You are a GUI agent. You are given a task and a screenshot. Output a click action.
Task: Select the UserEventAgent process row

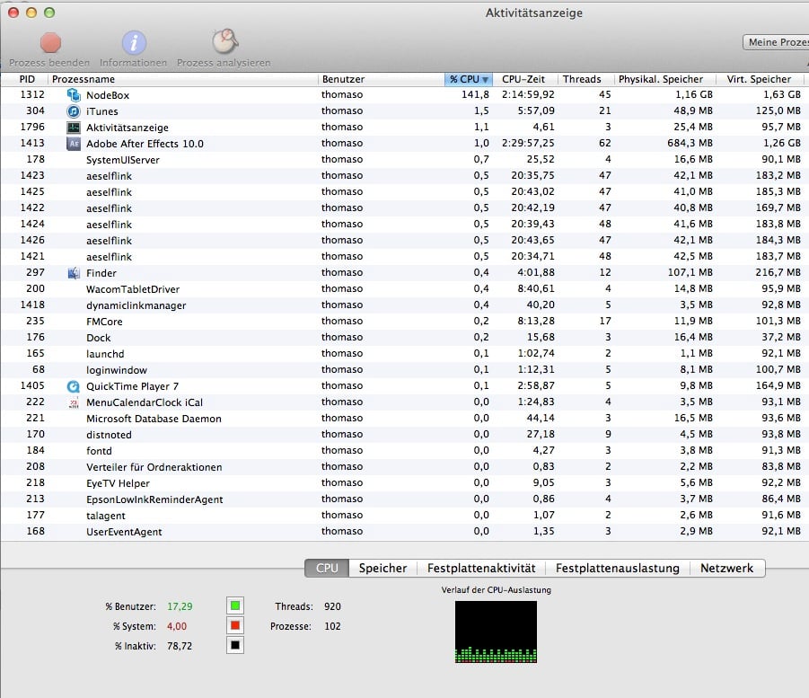[402, 532]
